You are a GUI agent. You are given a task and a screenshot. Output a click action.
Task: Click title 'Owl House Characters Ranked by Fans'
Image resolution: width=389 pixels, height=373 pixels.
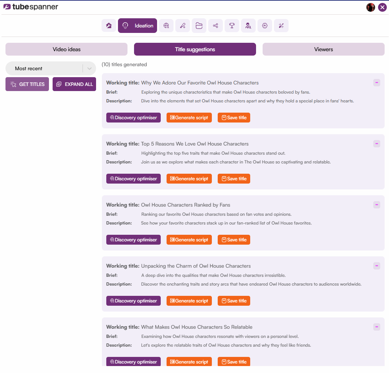tap(186, 205)
